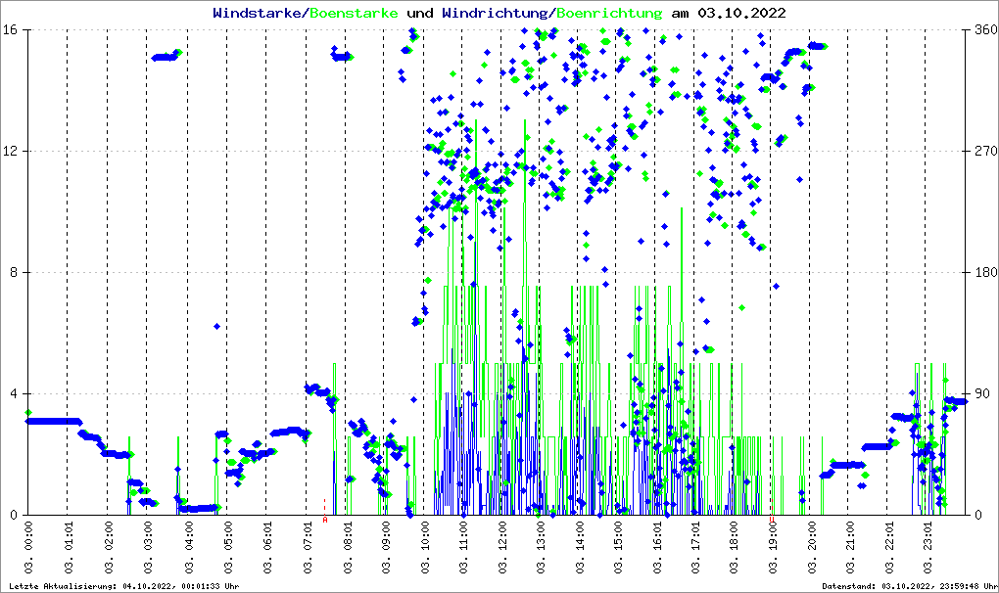Viewport: 999px width, 593px height.
Task: Click the right axis value 360
Action: pos(985,30)
